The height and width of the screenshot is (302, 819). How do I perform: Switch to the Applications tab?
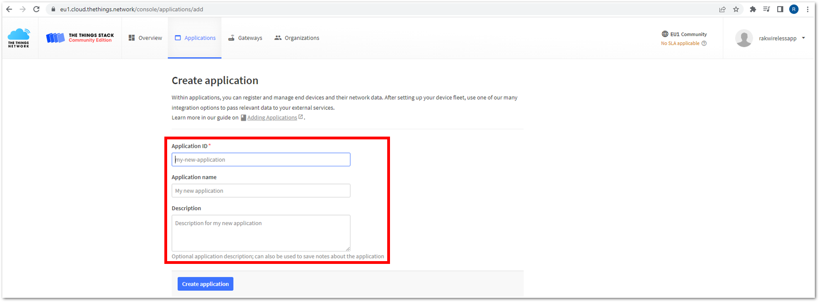195,38
